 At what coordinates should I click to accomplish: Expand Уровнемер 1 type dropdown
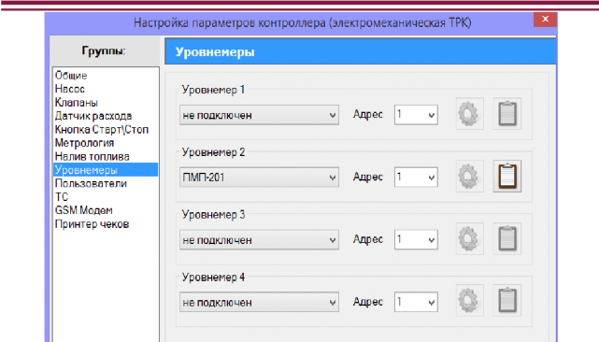click(x=259, y=115)
